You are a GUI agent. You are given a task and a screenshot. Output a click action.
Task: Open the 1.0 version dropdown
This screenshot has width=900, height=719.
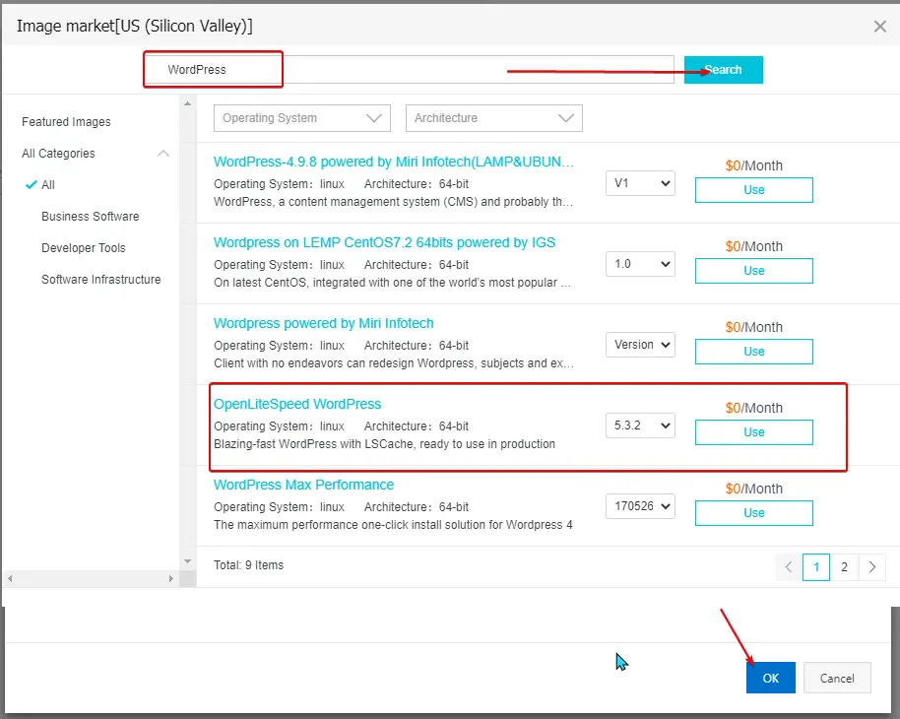click(x=640, y=264)
